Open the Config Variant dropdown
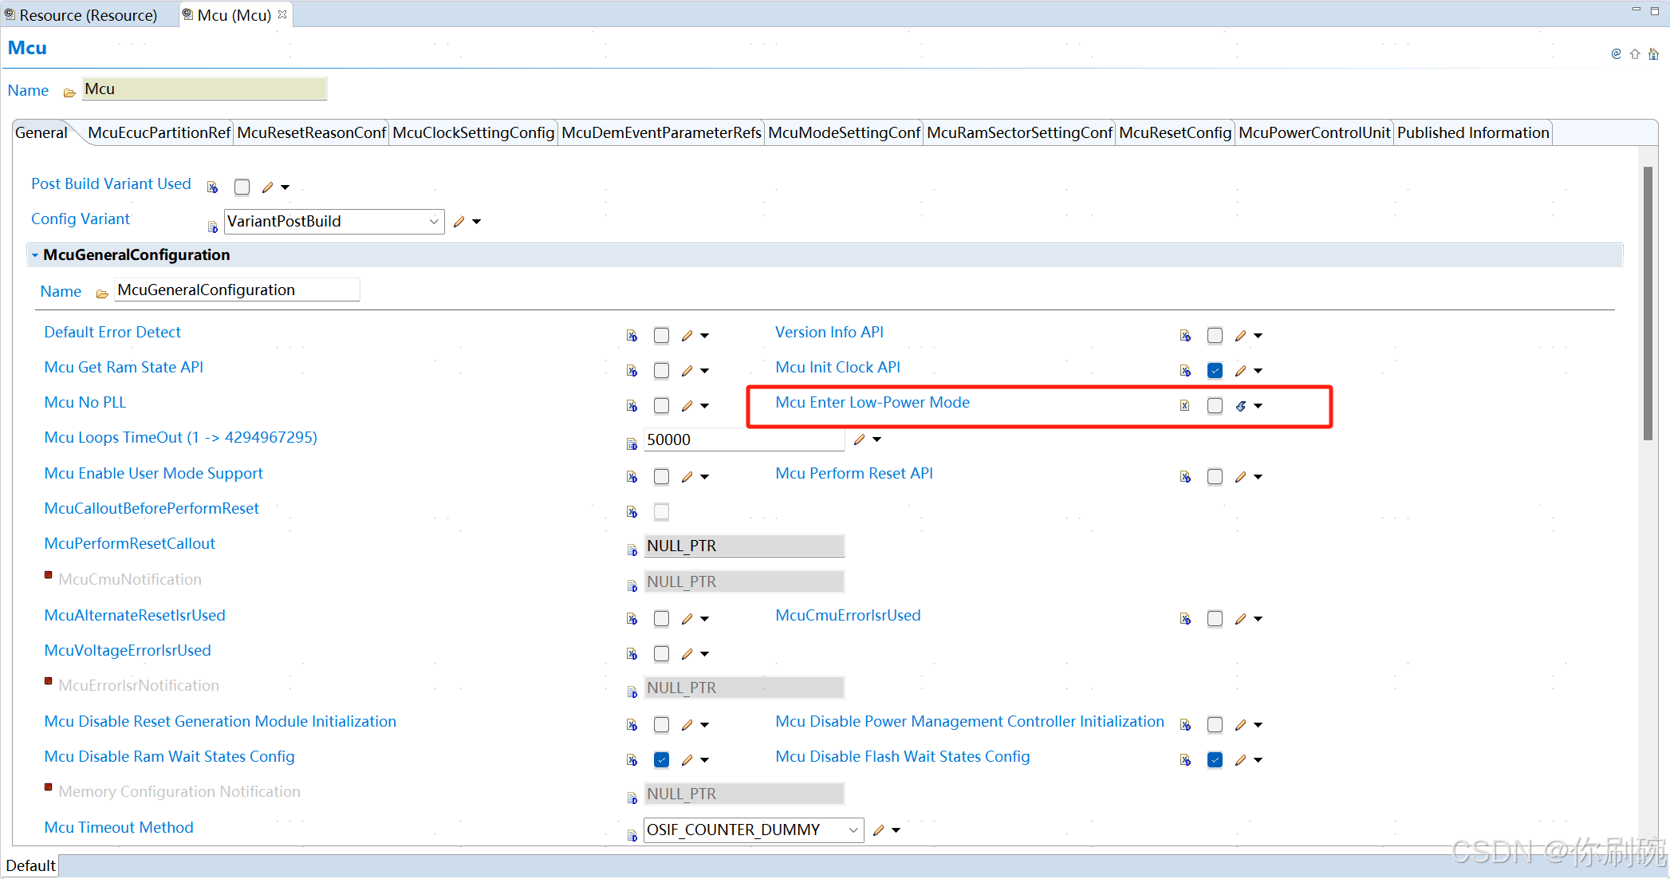Screen dimensions: 1670x879 pos(434,222)
